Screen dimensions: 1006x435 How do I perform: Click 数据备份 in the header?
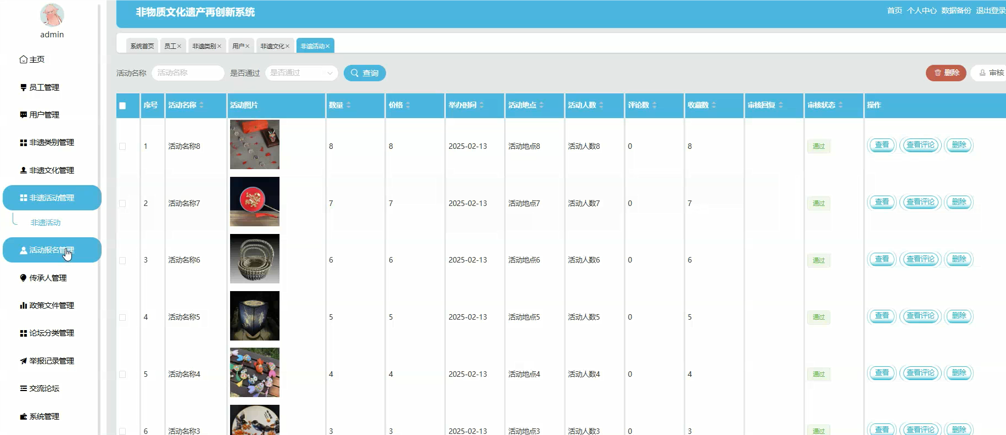pos(956,10)
